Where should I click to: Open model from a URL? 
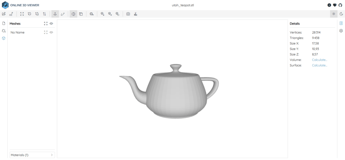point(11,14)
